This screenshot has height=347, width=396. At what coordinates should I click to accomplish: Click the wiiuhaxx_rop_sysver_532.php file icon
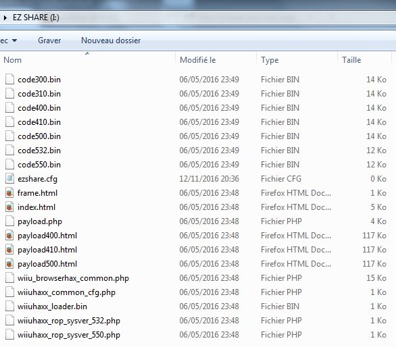point(9,320)
